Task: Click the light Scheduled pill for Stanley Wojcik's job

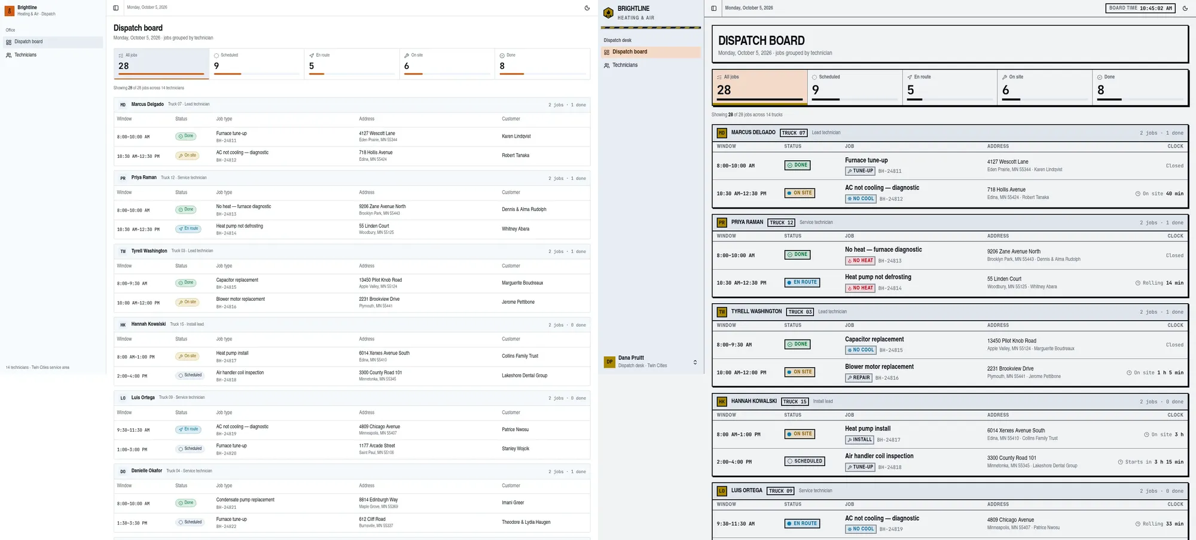Action: click(x=190, y=449)
